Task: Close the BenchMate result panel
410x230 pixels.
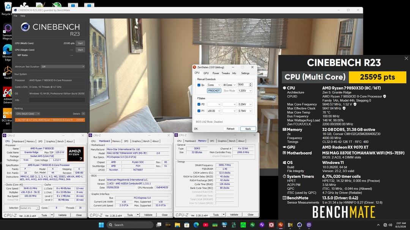Action: tap(406, 58)
